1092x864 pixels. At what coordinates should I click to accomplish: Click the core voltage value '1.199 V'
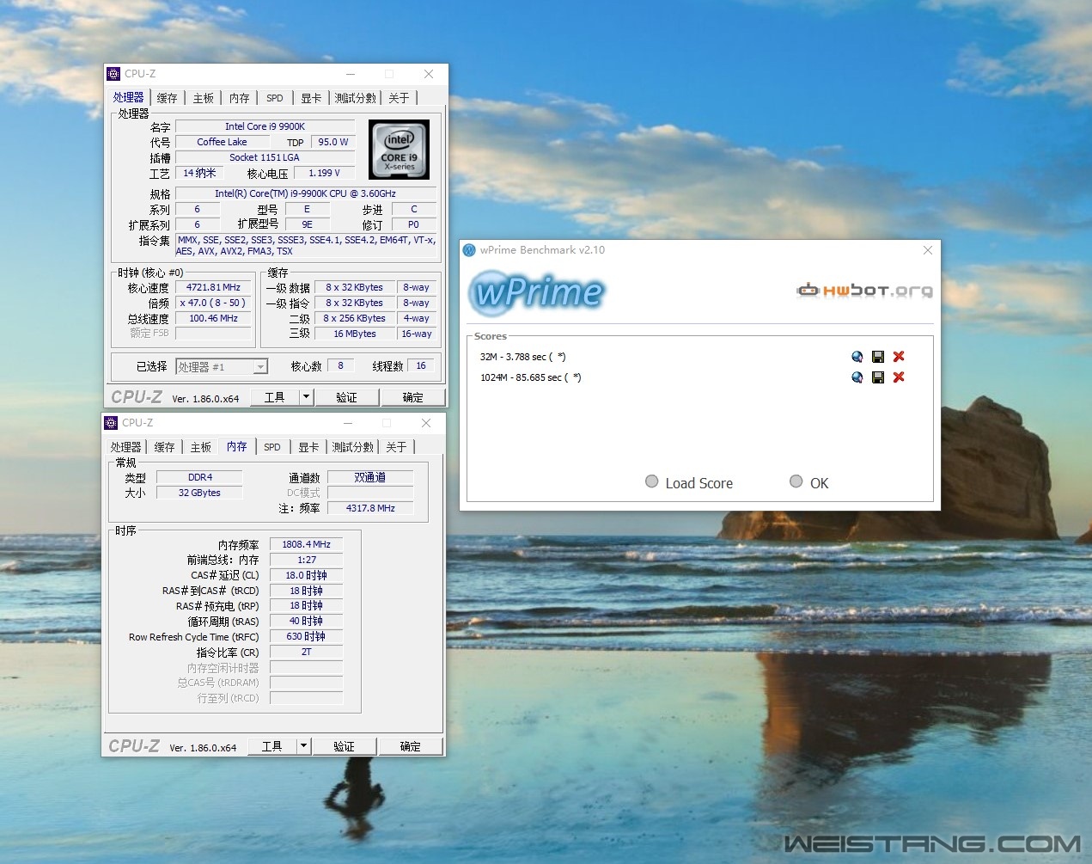pos(324,173)
